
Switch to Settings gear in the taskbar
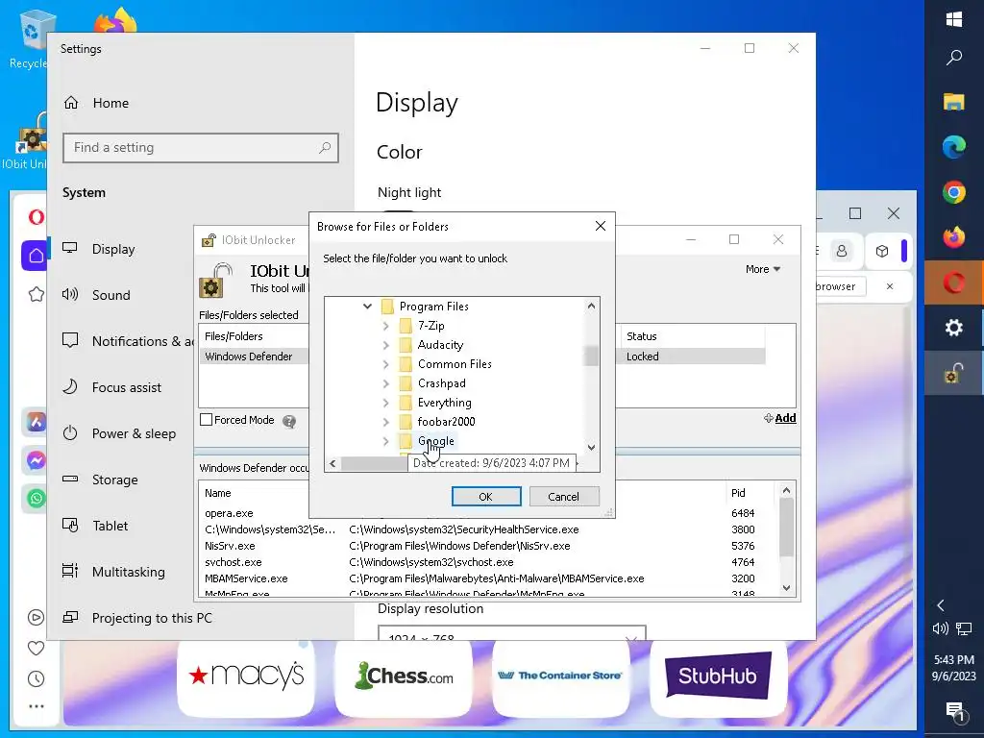point(954,328)
